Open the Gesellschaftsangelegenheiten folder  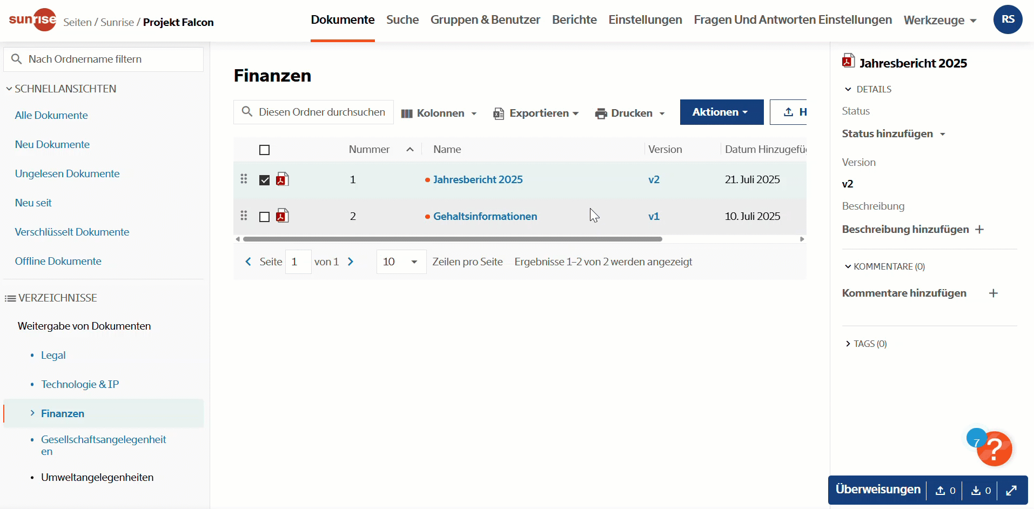(103, 445)
